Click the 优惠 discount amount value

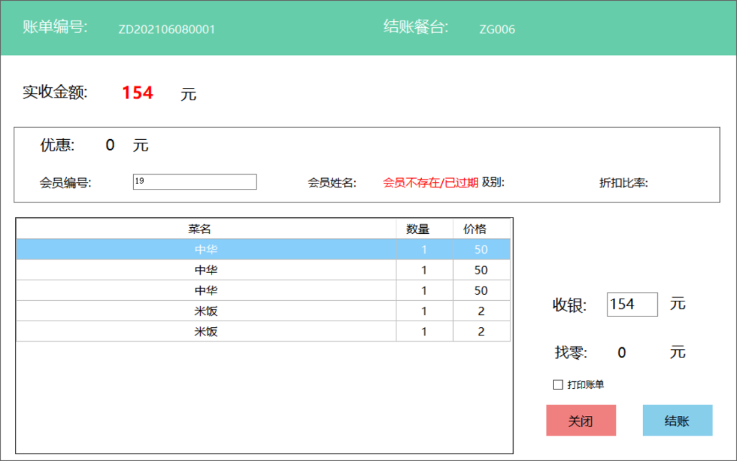[x=110, y=145]
